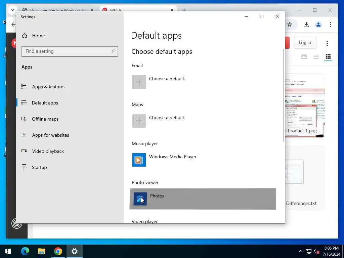Viewport: 344px width, 258px height.
Task: Click the Windows Media Player icon
Action: tap(139, 160)
